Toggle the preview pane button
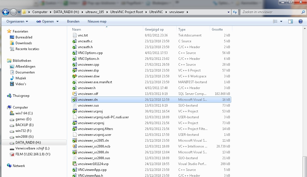This screenshot has width=307, height=177. (291, 21)
